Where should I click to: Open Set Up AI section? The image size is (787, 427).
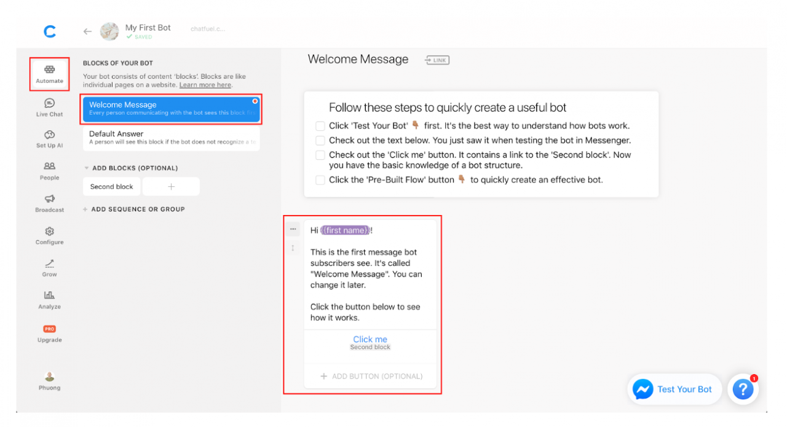click(x=49, y=135)
